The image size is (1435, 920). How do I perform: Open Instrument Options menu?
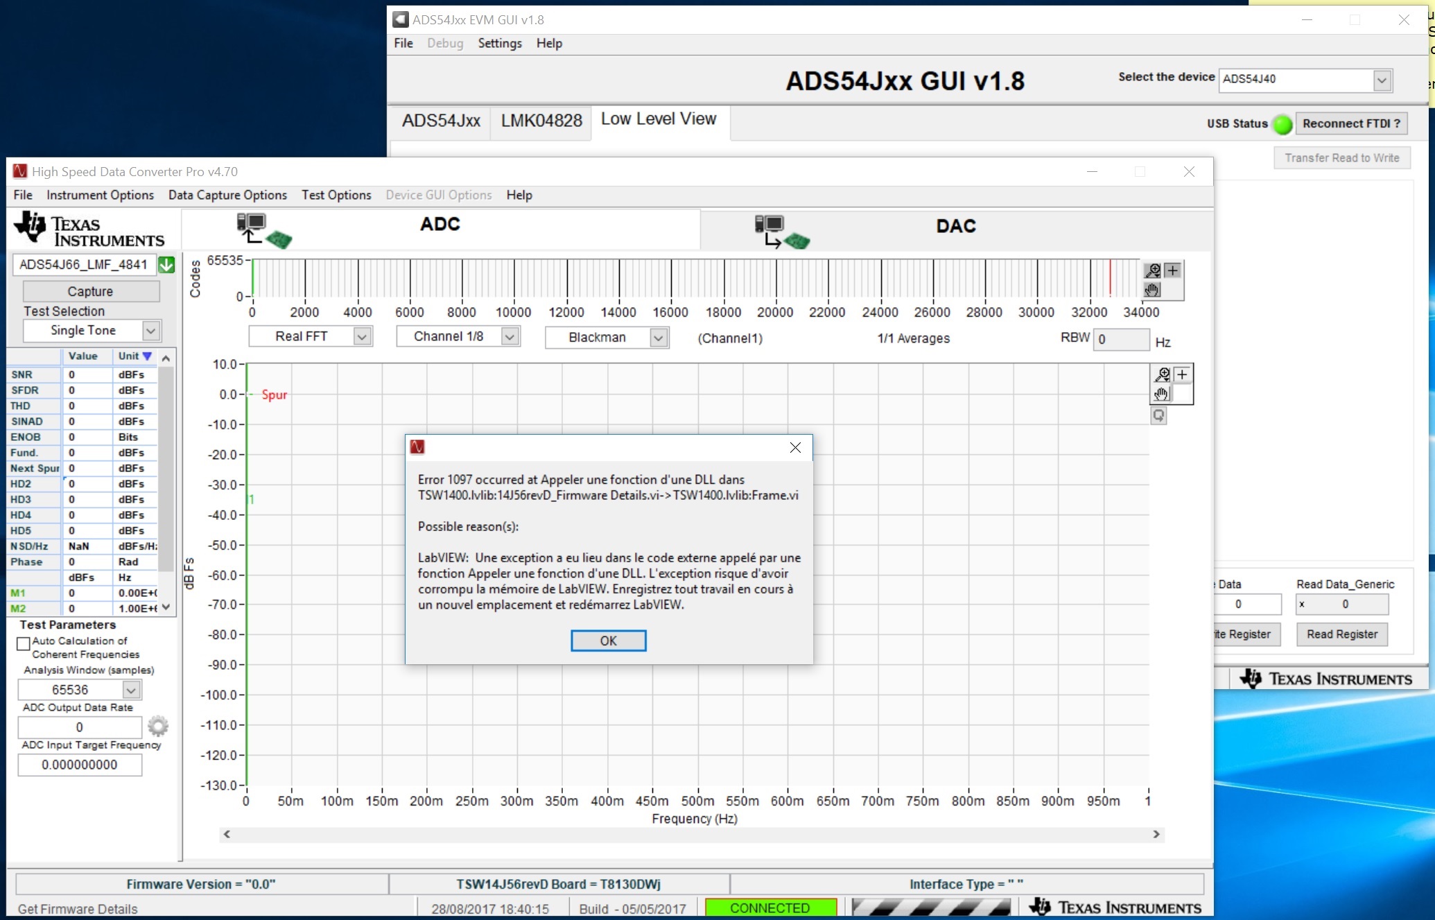pyautogui.click(x=100, y=195)
